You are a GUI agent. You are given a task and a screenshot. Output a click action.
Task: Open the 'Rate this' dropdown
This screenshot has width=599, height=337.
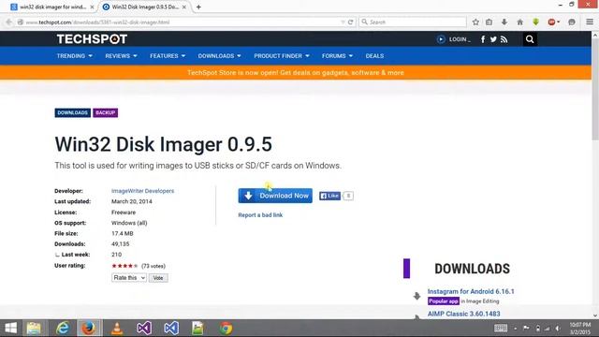(129, 278)
